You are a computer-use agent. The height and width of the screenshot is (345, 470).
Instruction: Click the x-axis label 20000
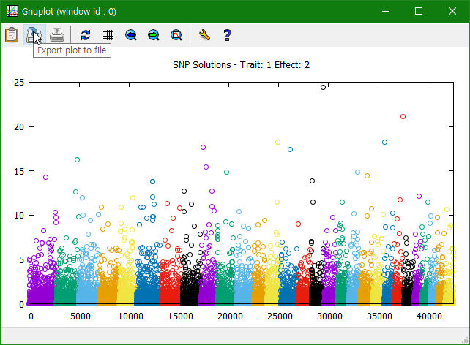point(230,316)
